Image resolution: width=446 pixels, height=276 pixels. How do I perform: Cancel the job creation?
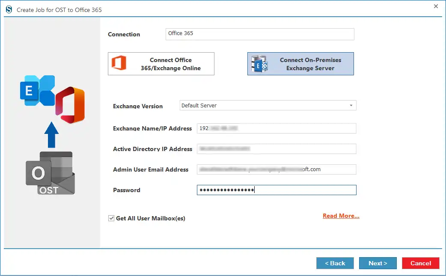click(420, 263)
